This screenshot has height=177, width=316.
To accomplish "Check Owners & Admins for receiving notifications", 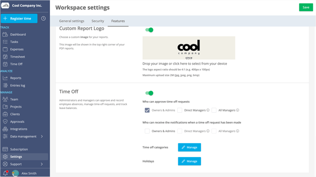I will (147, 131).
